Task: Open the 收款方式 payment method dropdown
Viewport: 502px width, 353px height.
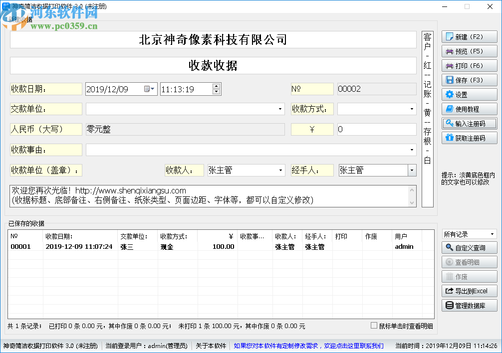Action: (x=413, y=109)
